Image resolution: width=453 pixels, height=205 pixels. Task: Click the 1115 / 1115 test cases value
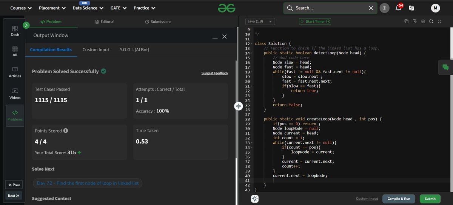[51, 100]
